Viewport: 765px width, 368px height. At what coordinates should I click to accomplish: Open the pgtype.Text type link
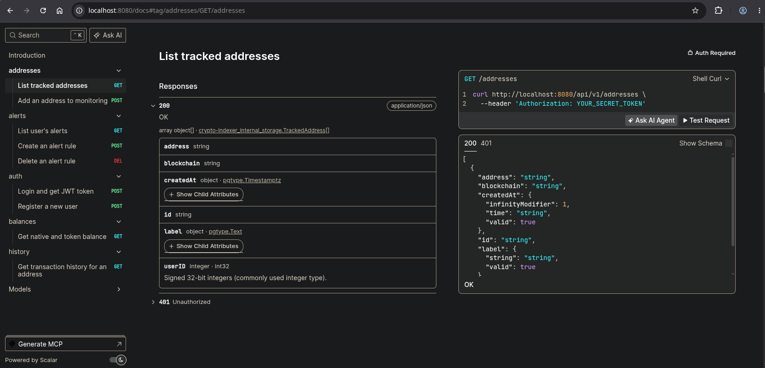pyautogui.click(x=225, y=232)
